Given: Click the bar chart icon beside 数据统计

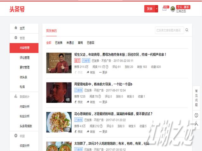Looking at the screenshot, I should point(16,96).
